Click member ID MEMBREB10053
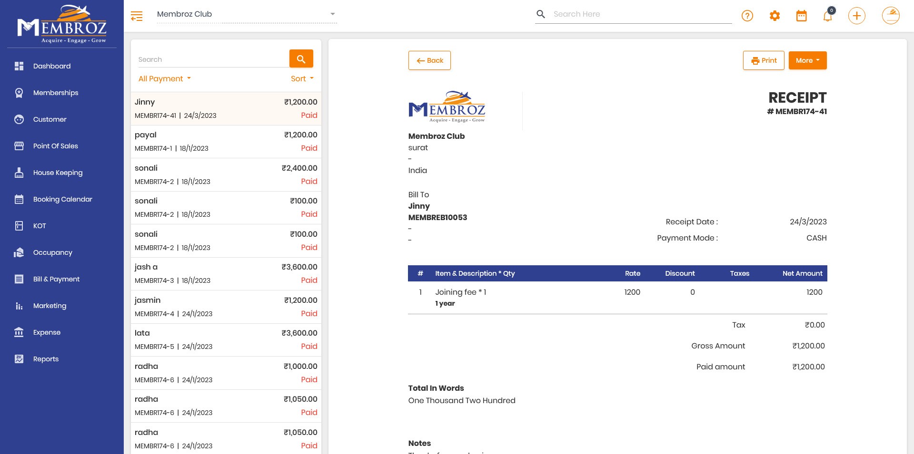The height and width of the screenshot is (454, 914). pos(437,217)
